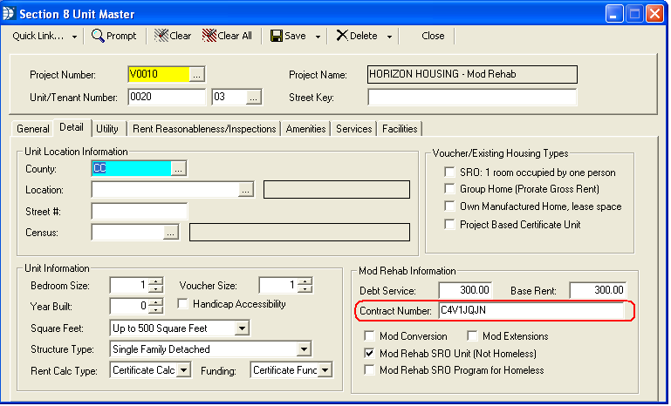Image resolution: width=671 pixels, height=406 pixels.
Task: Expand the Delete dropdown arrow
Action: coord(389,37)
